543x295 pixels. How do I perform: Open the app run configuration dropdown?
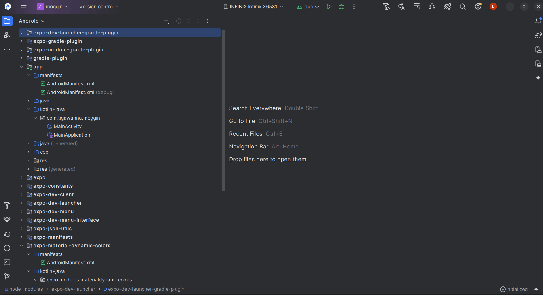308,7
